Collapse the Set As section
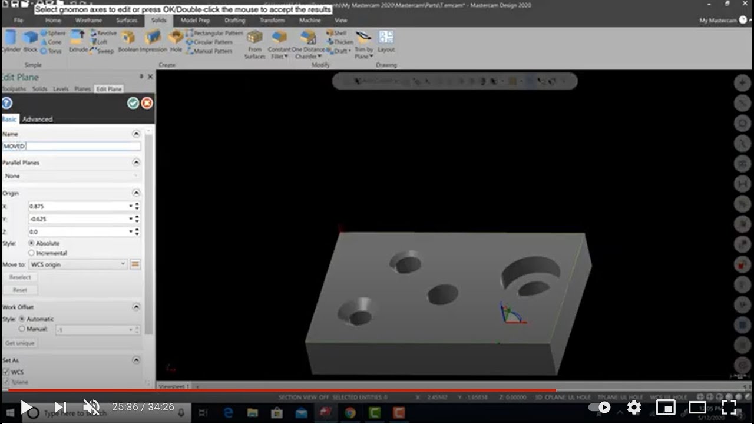Image resolution: width=754 pixels, height=424 pixels. click(x=136, y=360)
